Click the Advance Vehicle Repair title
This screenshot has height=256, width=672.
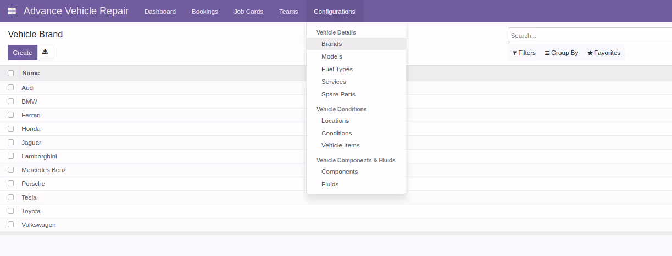pos(76,11)
